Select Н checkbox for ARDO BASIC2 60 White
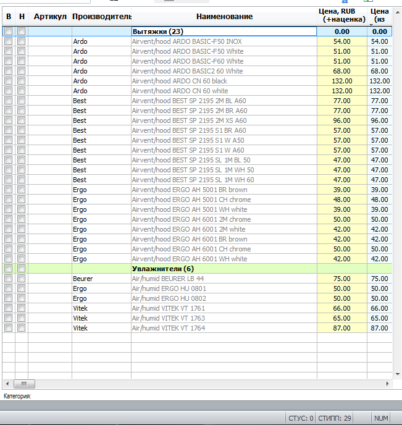The height and width of the screenshot is (425, 402). click(22, 71)
